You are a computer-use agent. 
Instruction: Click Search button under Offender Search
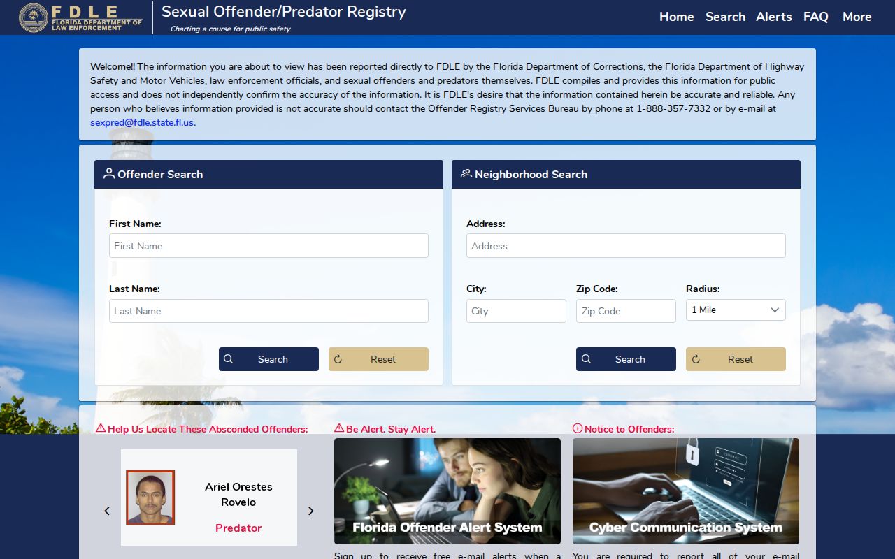tap(268, 359)
